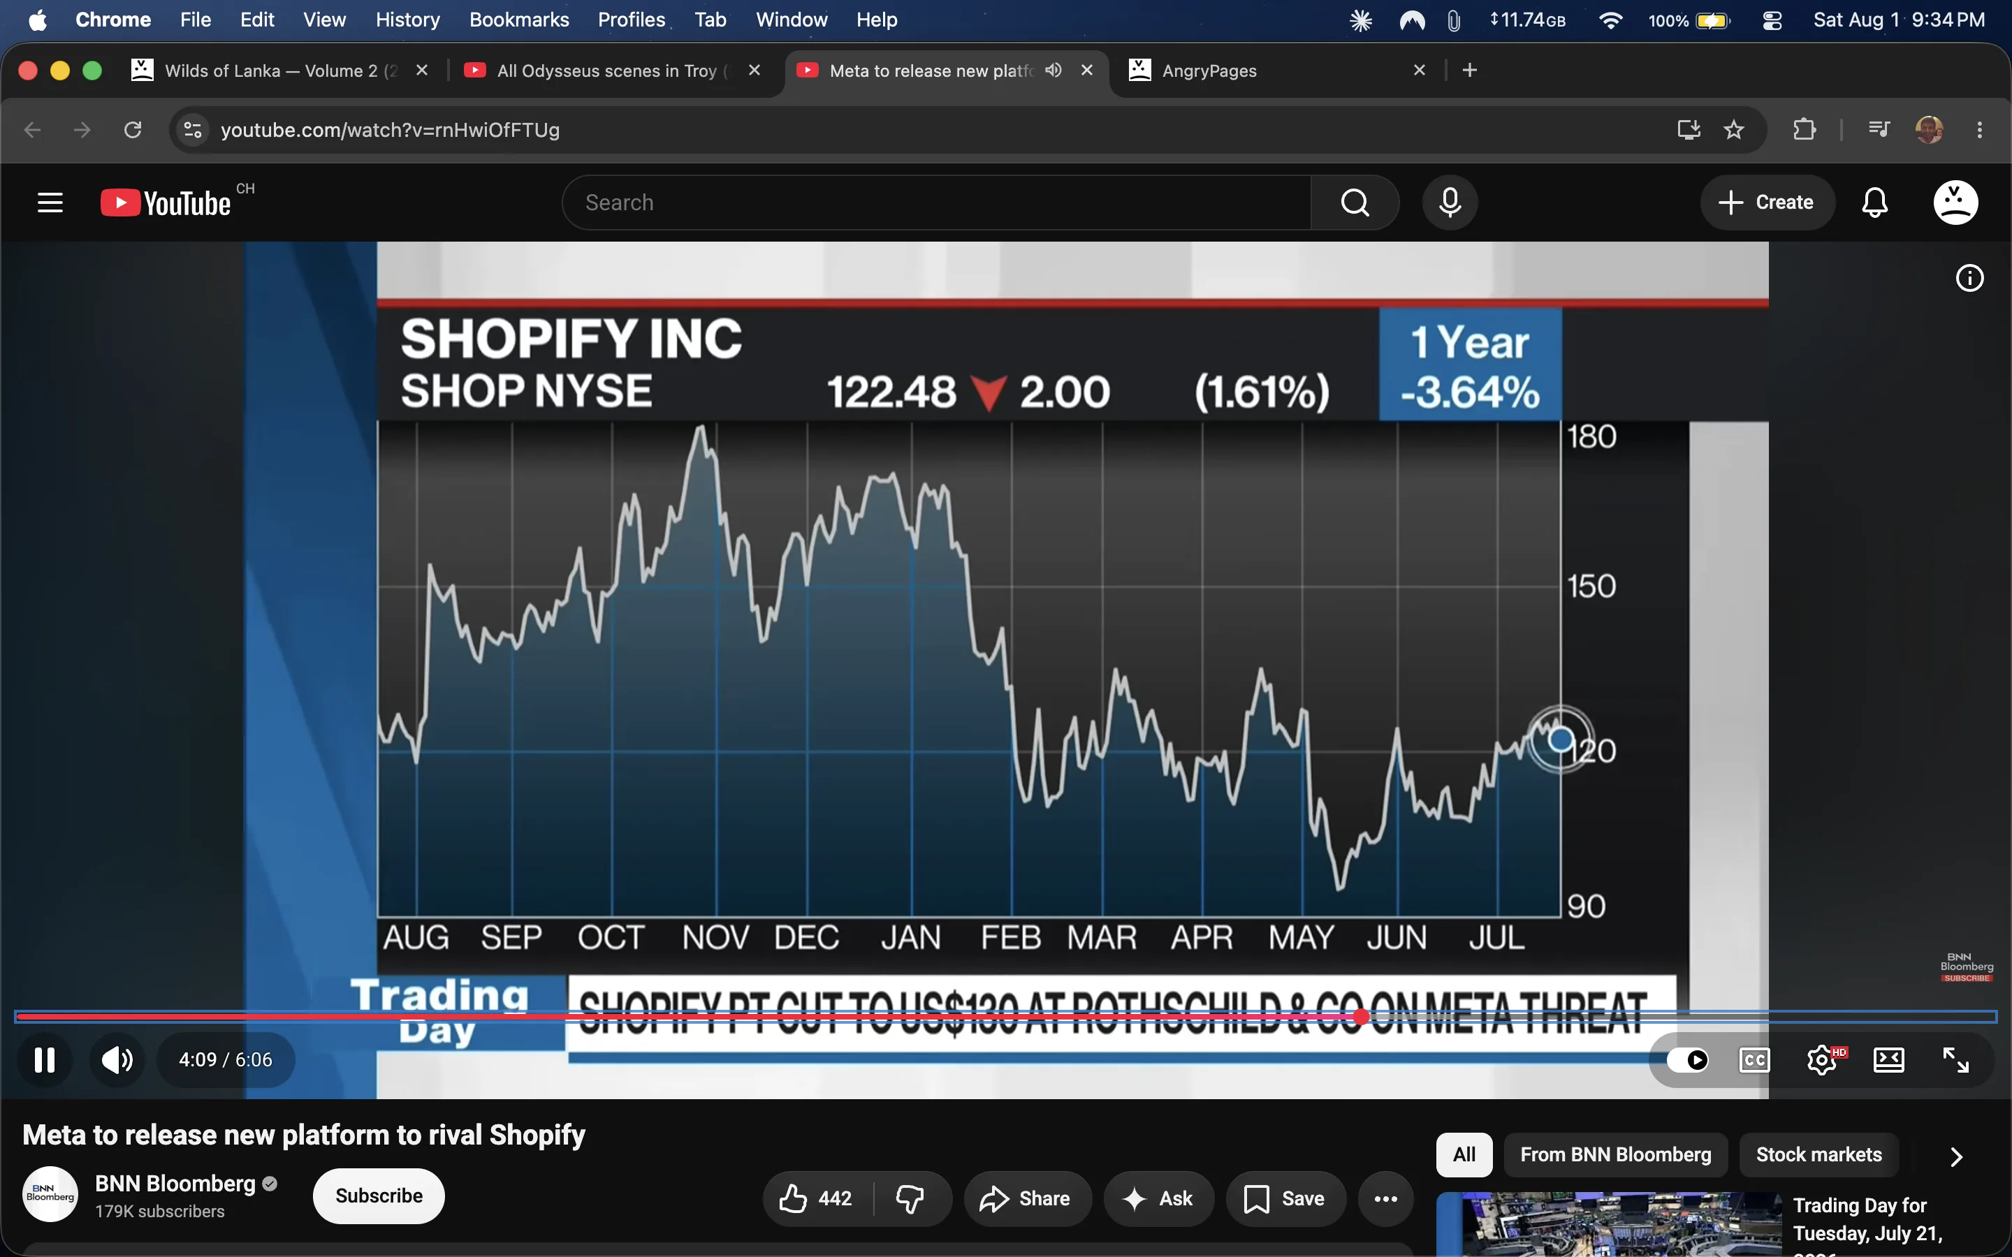Like the video with 442 likes
2012x1257 pixels.
point(817,1198)
